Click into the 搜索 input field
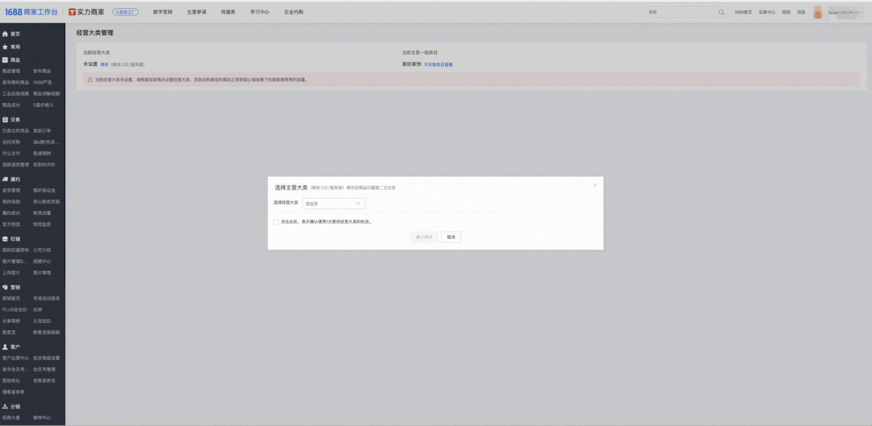The width and height of the screenshot is (872, 426). 680,12
